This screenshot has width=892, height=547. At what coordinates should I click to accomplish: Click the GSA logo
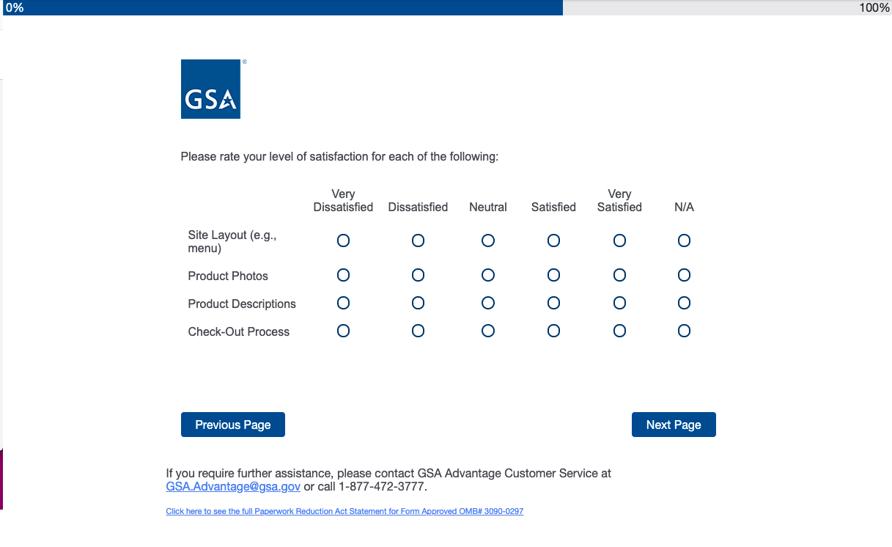pyautogui.click(x=210, y=89)
